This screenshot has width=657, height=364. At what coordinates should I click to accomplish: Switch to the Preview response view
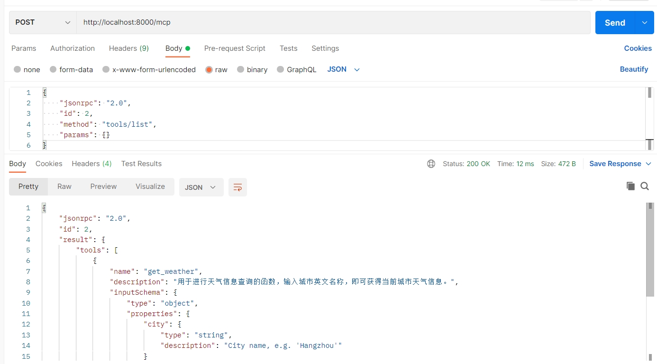coord(103,187)
